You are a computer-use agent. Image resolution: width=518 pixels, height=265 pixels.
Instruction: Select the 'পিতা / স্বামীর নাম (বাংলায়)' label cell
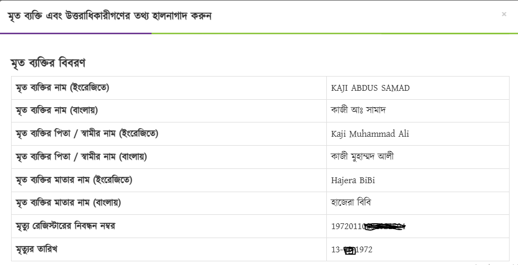click(x=81, y=157)
